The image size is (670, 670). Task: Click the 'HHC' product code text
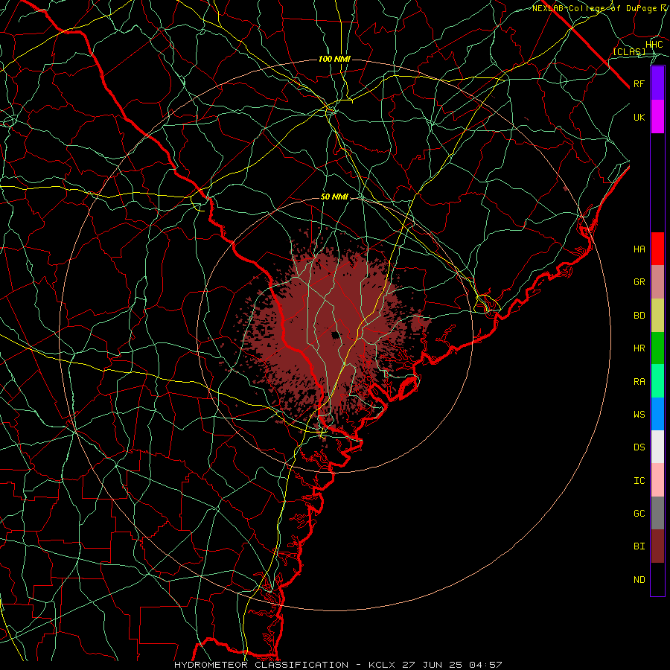click(654, 45)
